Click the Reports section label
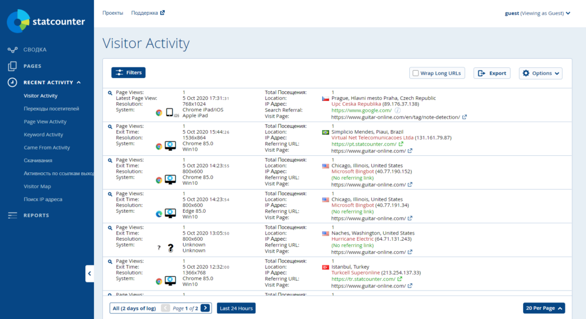Viewport: 586px width, 319px height. (x=36, y=215)
